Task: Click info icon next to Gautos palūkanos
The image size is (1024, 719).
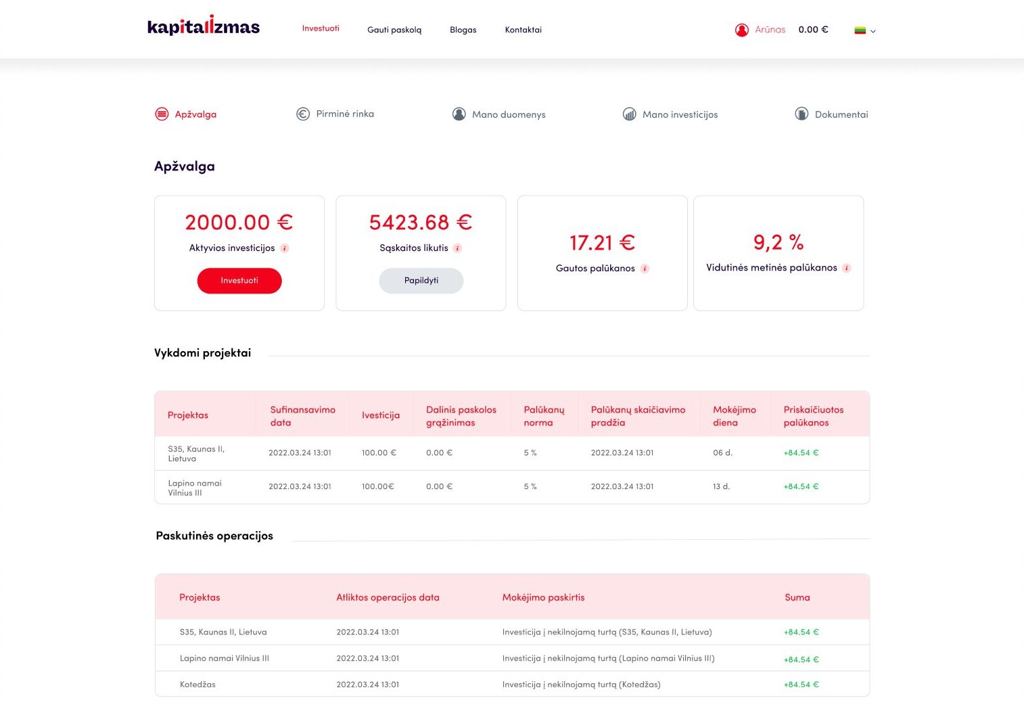Action: [x=645, y=269]
